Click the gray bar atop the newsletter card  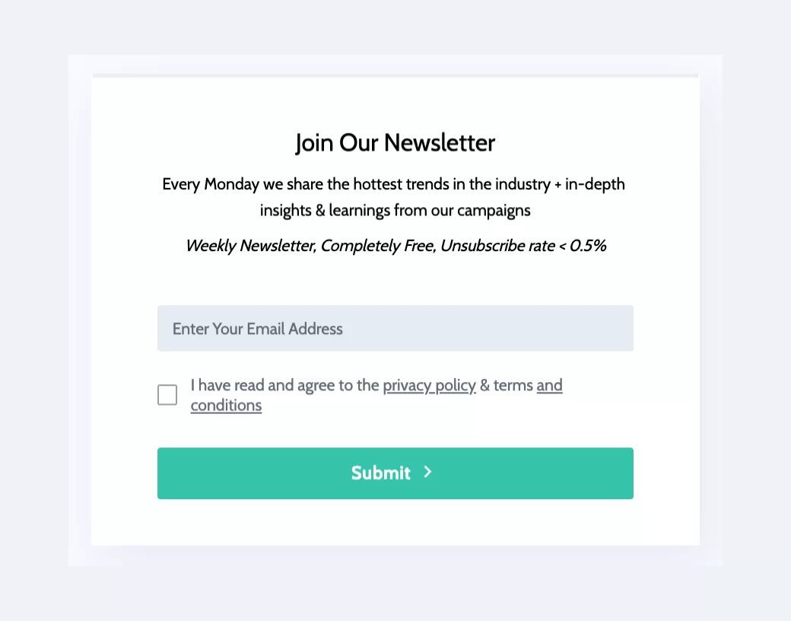click(395, 75)
